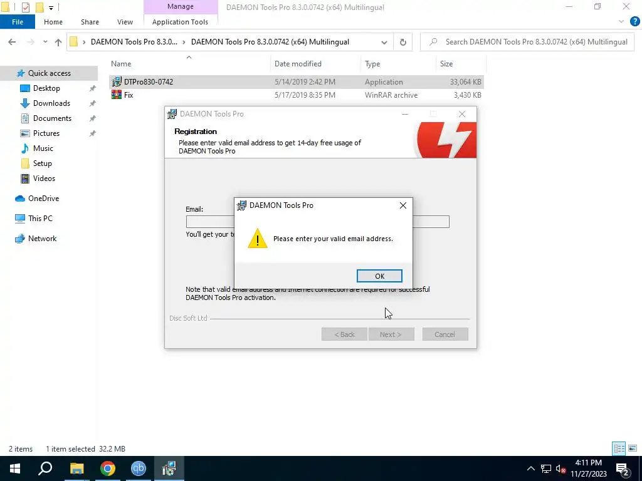
Task: Select This PC in navigation pane
Action: 40,219
